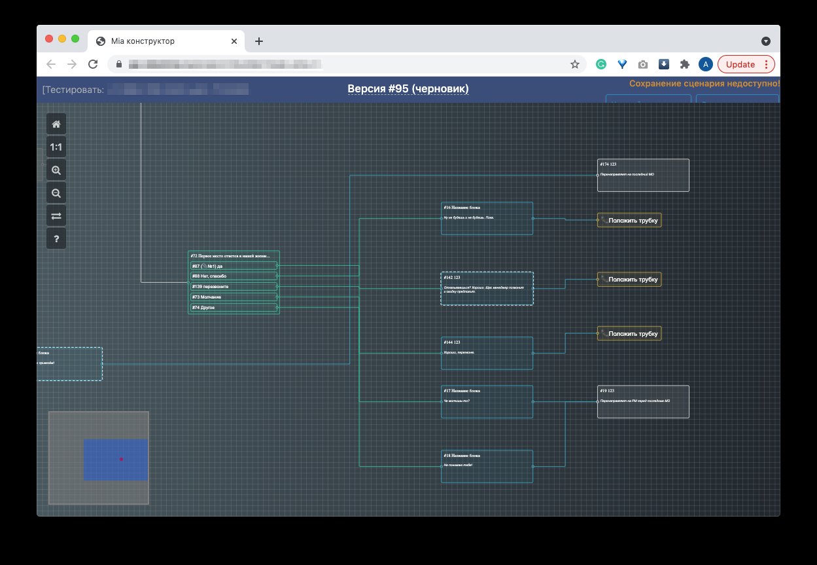Viewport: 817px width, 565px height.
Task: Reset canvas zoom with the 1:1 button
Action: click(56, 147)
